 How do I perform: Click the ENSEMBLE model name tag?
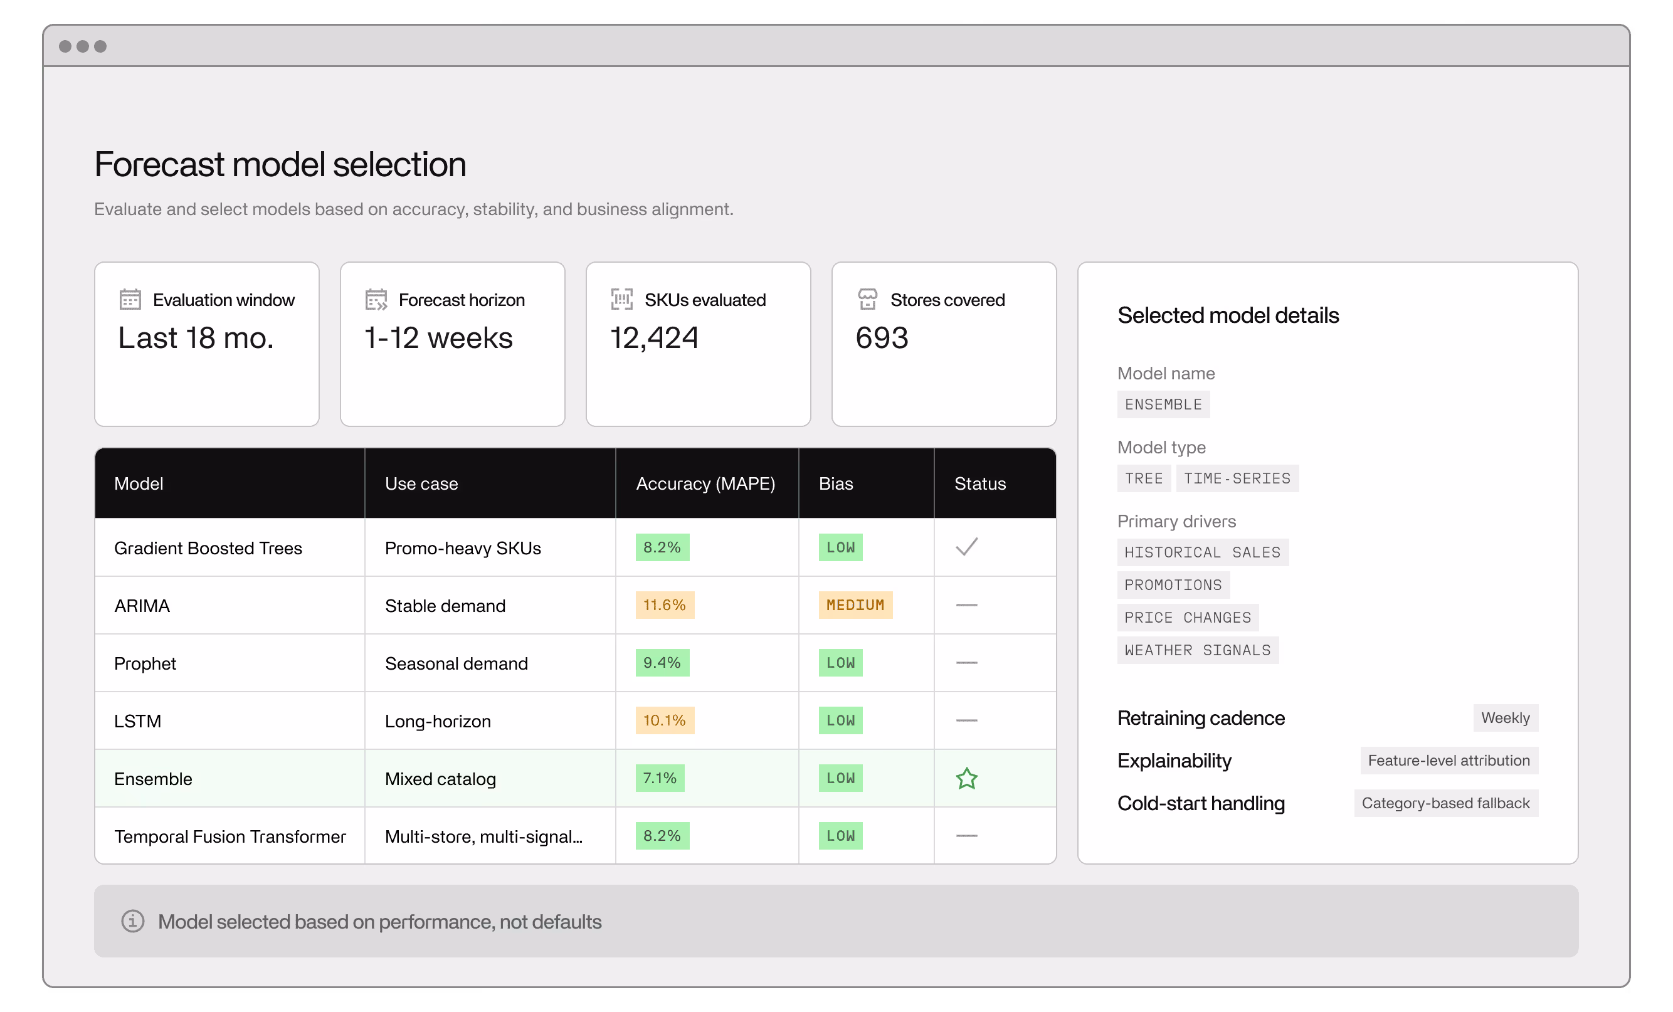(1163, 404)
